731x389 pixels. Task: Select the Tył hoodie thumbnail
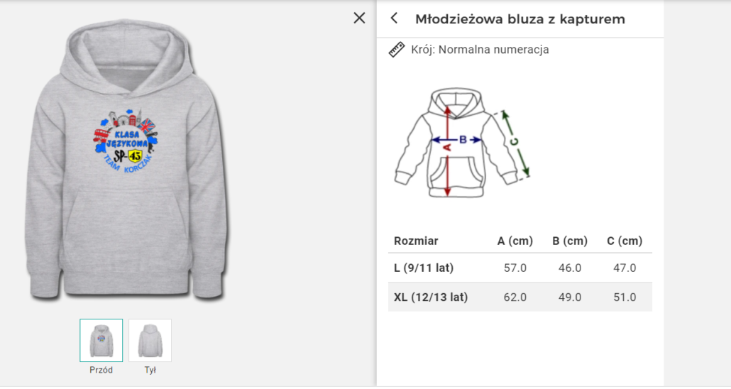pos(150,340)
